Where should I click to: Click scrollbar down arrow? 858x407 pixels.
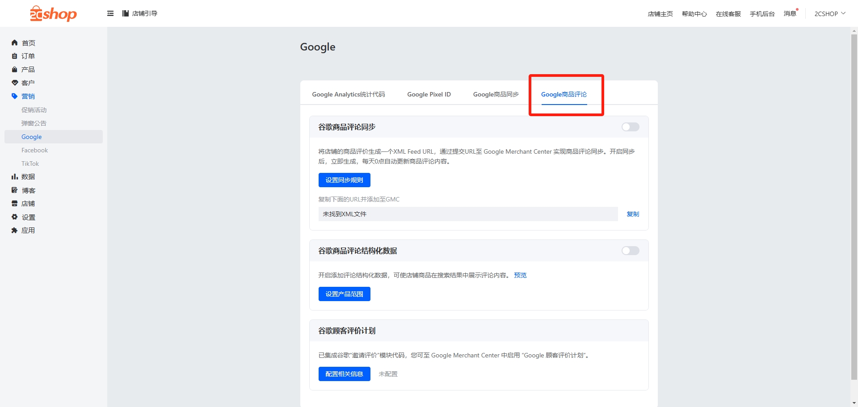854,403
